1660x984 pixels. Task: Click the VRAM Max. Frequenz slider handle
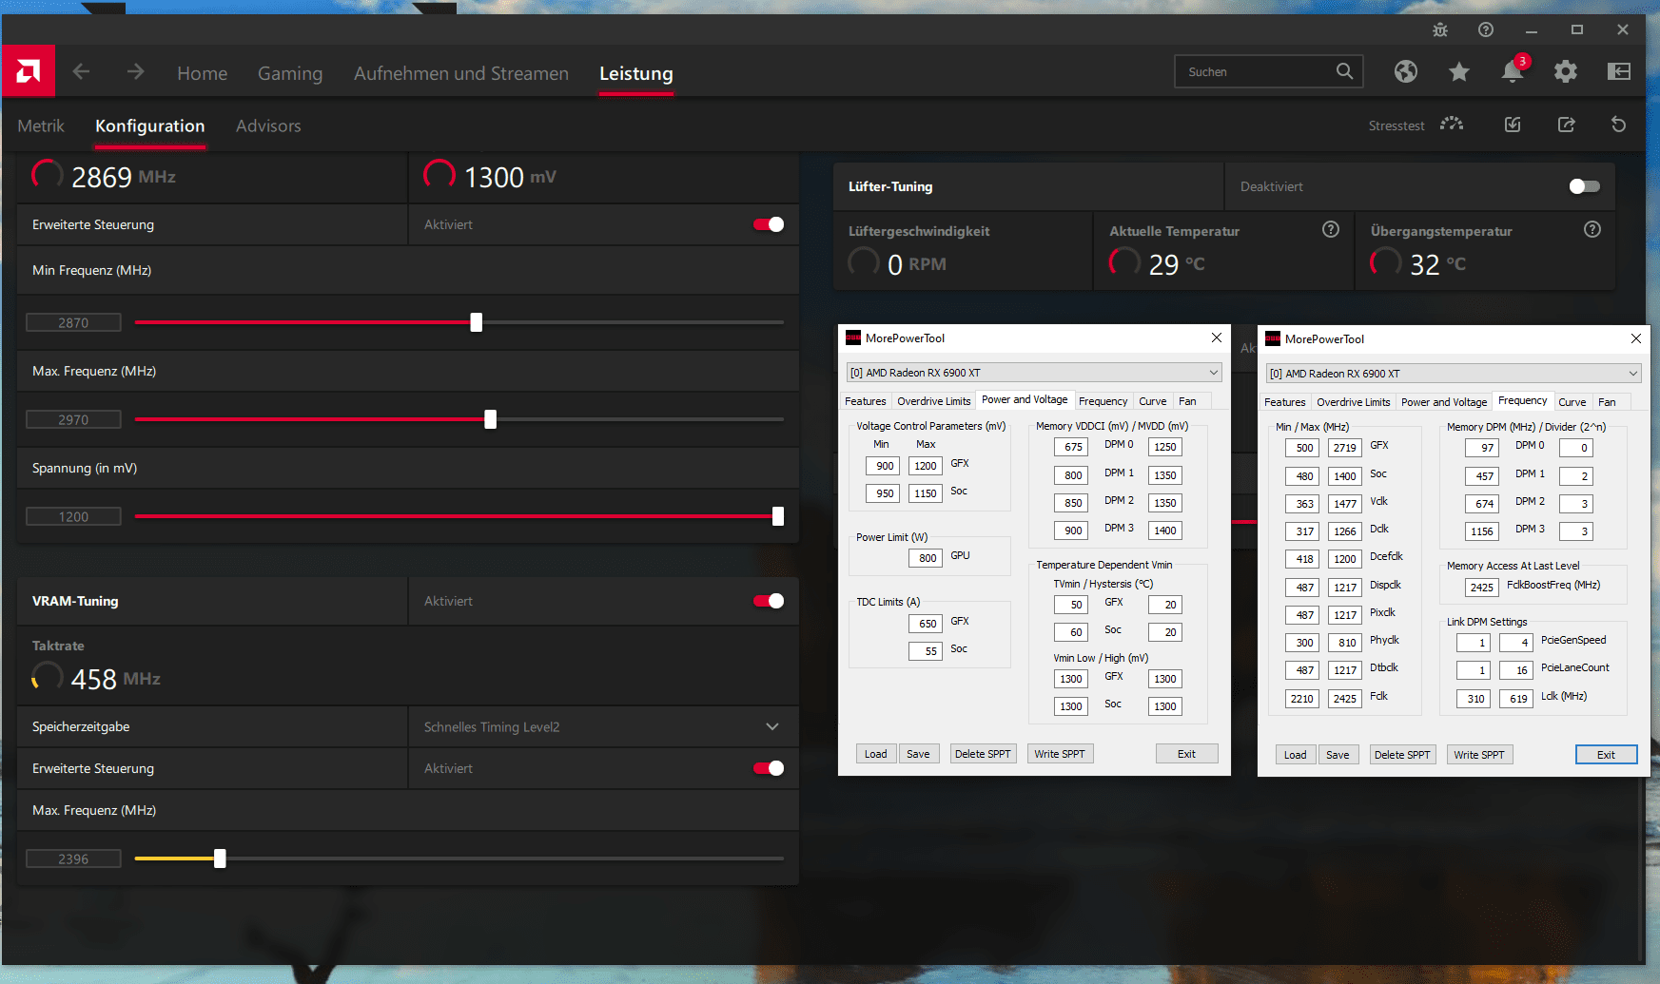pos(220,859)
